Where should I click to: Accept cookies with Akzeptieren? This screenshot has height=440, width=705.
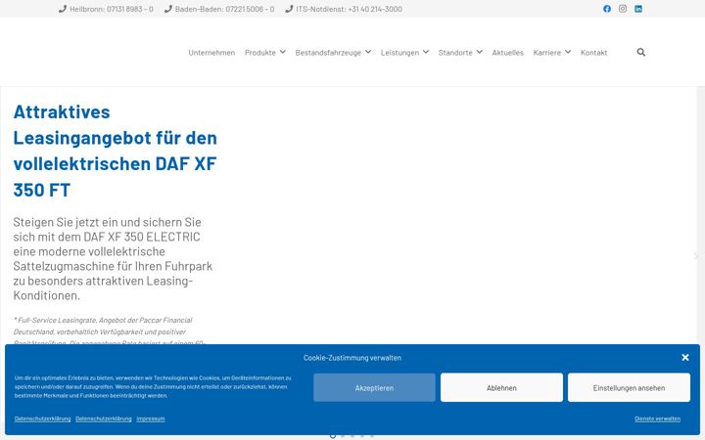(x=374, y=387)
